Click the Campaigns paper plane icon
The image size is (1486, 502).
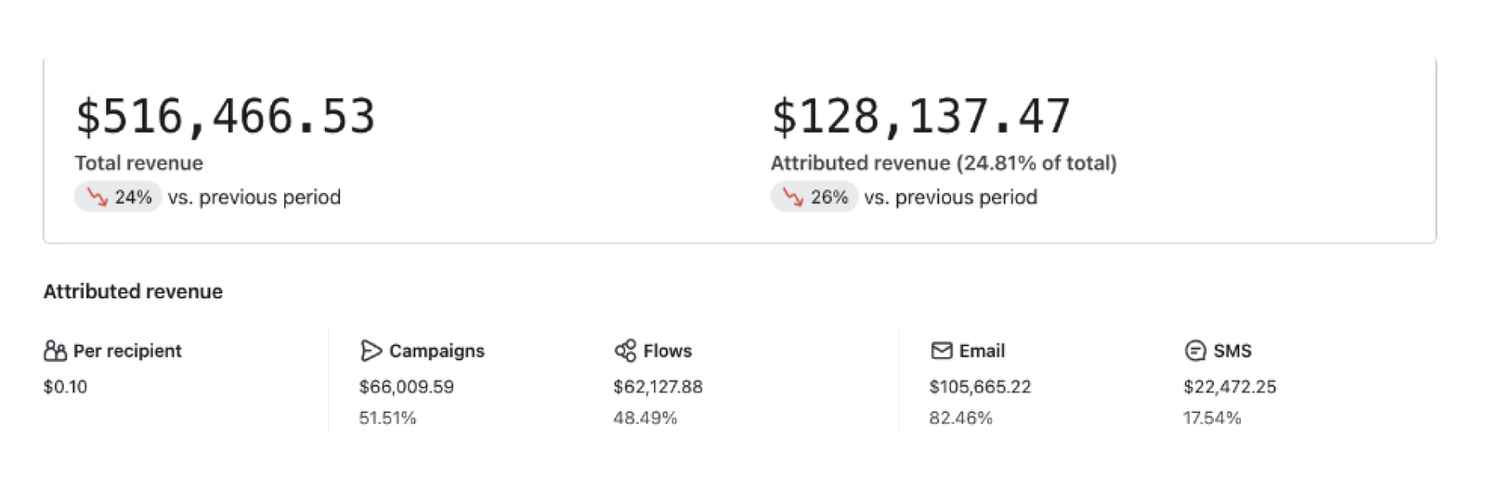click(x=371, y=351)
